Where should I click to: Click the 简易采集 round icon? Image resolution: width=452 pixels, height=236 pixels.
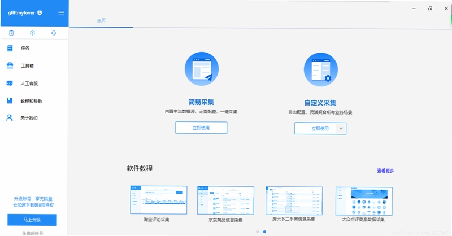tap(202, 69)
